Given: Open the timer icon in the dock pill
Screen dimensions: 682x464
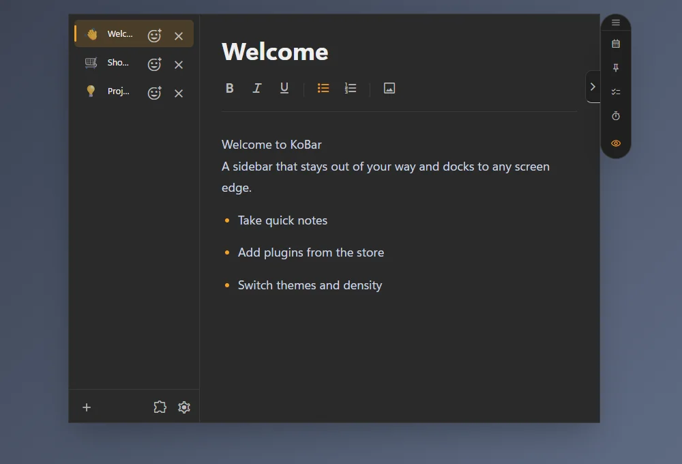Looking at the screenshot, I should pos(616,116).
